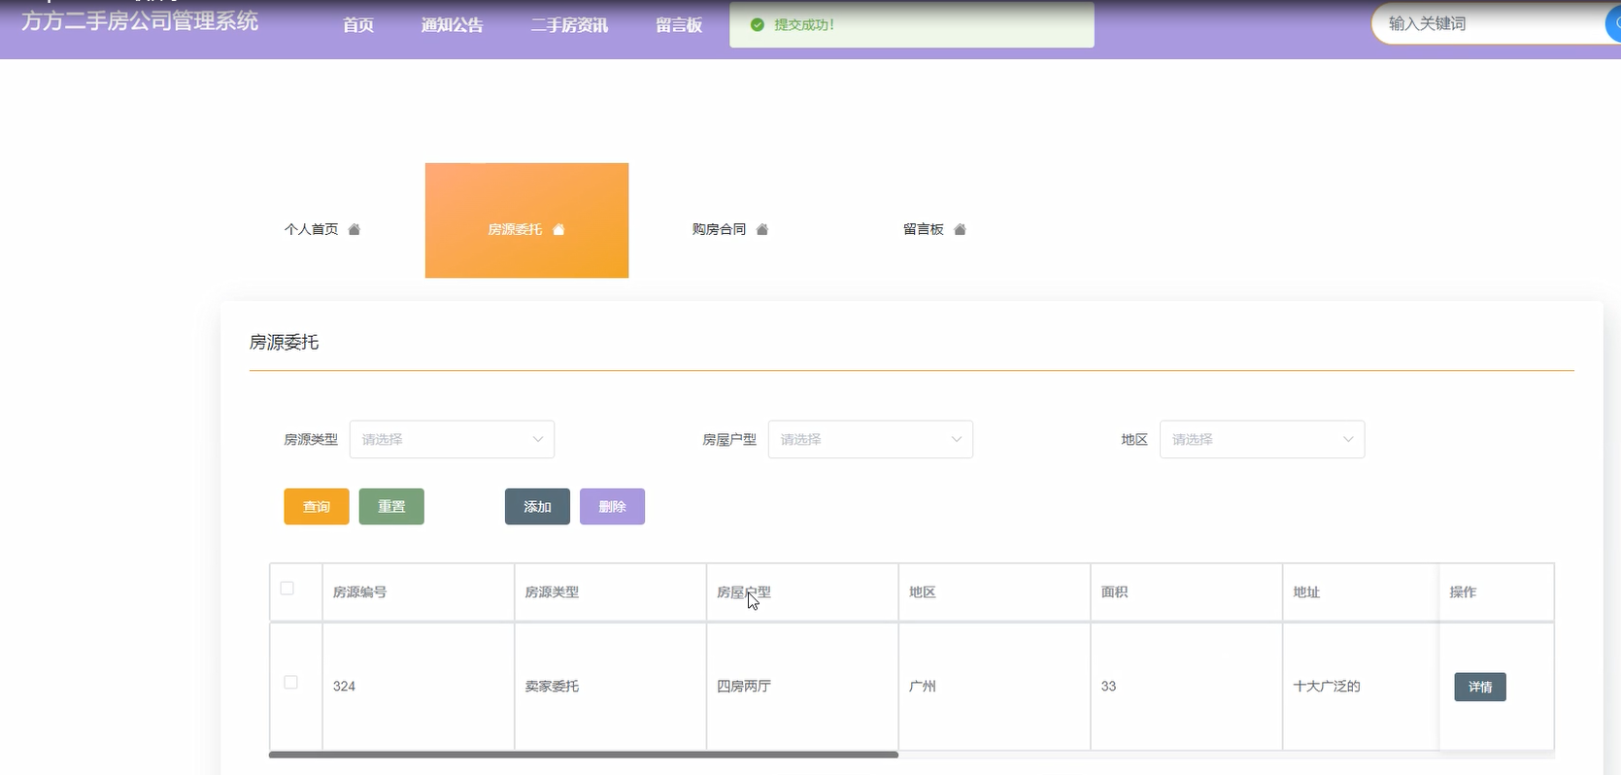The image size is (1621, 775).
Task: Open 通知公告 in top navigation
Action: pyautogui.click(x=453, y=24)
